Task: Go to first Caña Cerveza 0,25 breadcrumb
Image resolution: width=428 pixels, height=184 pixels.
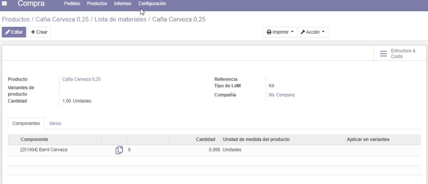Action: (x=62, y=19)
